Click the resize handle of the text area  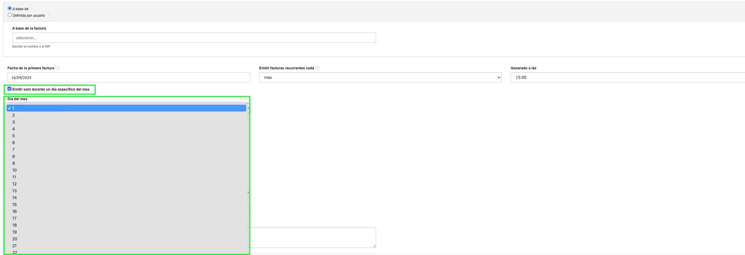pyautogui.click(x=374, y=246)
